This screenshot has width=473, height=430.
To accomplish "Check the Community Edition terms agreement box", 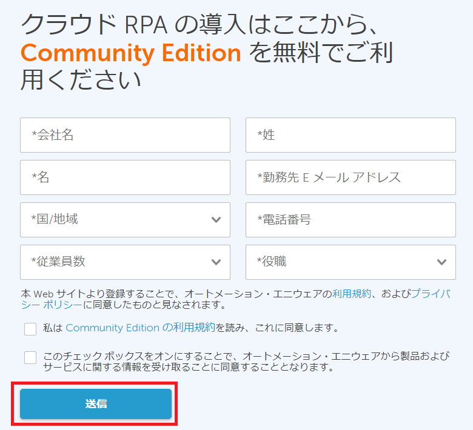I will (x=30, y=329).
